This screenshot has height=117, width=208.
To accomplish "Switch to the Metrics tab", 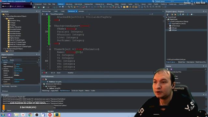I will 87,91.
